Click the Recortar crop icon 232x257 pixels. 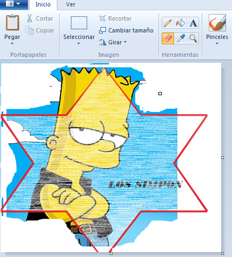(x=102, y=18)
